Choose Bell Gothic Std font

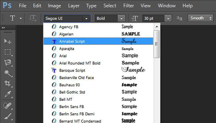pyautogui.click(x=98, y=92)
